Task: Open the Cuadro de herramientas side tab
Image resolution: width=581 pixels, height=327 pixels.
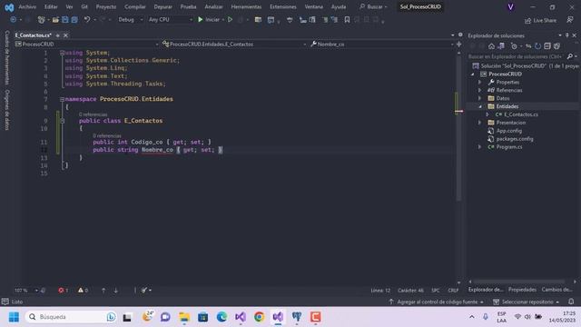Action: pos(7,57)
